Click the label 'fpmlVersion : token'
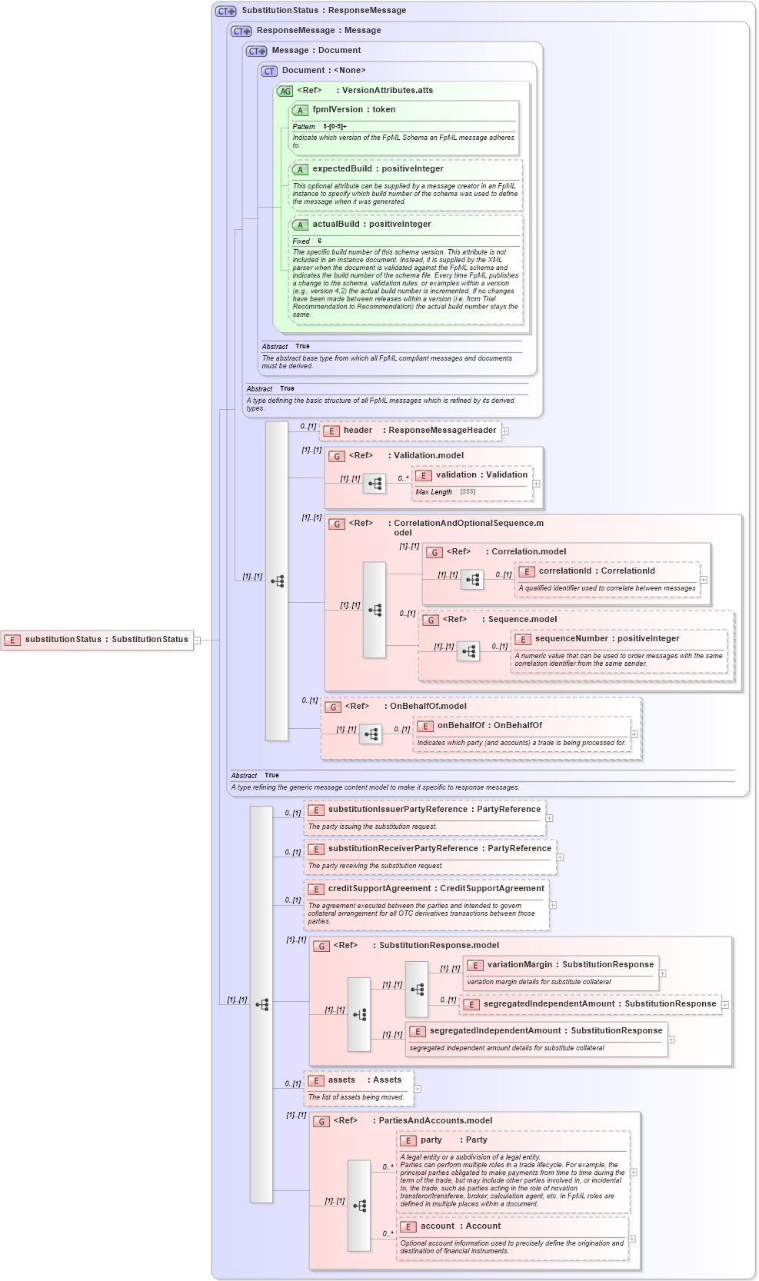 click(354, 110)
